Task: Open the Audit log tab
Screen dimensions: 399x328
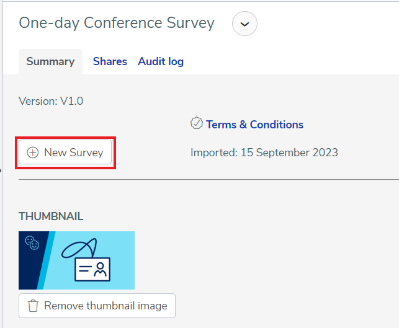Action: [161, 61]
